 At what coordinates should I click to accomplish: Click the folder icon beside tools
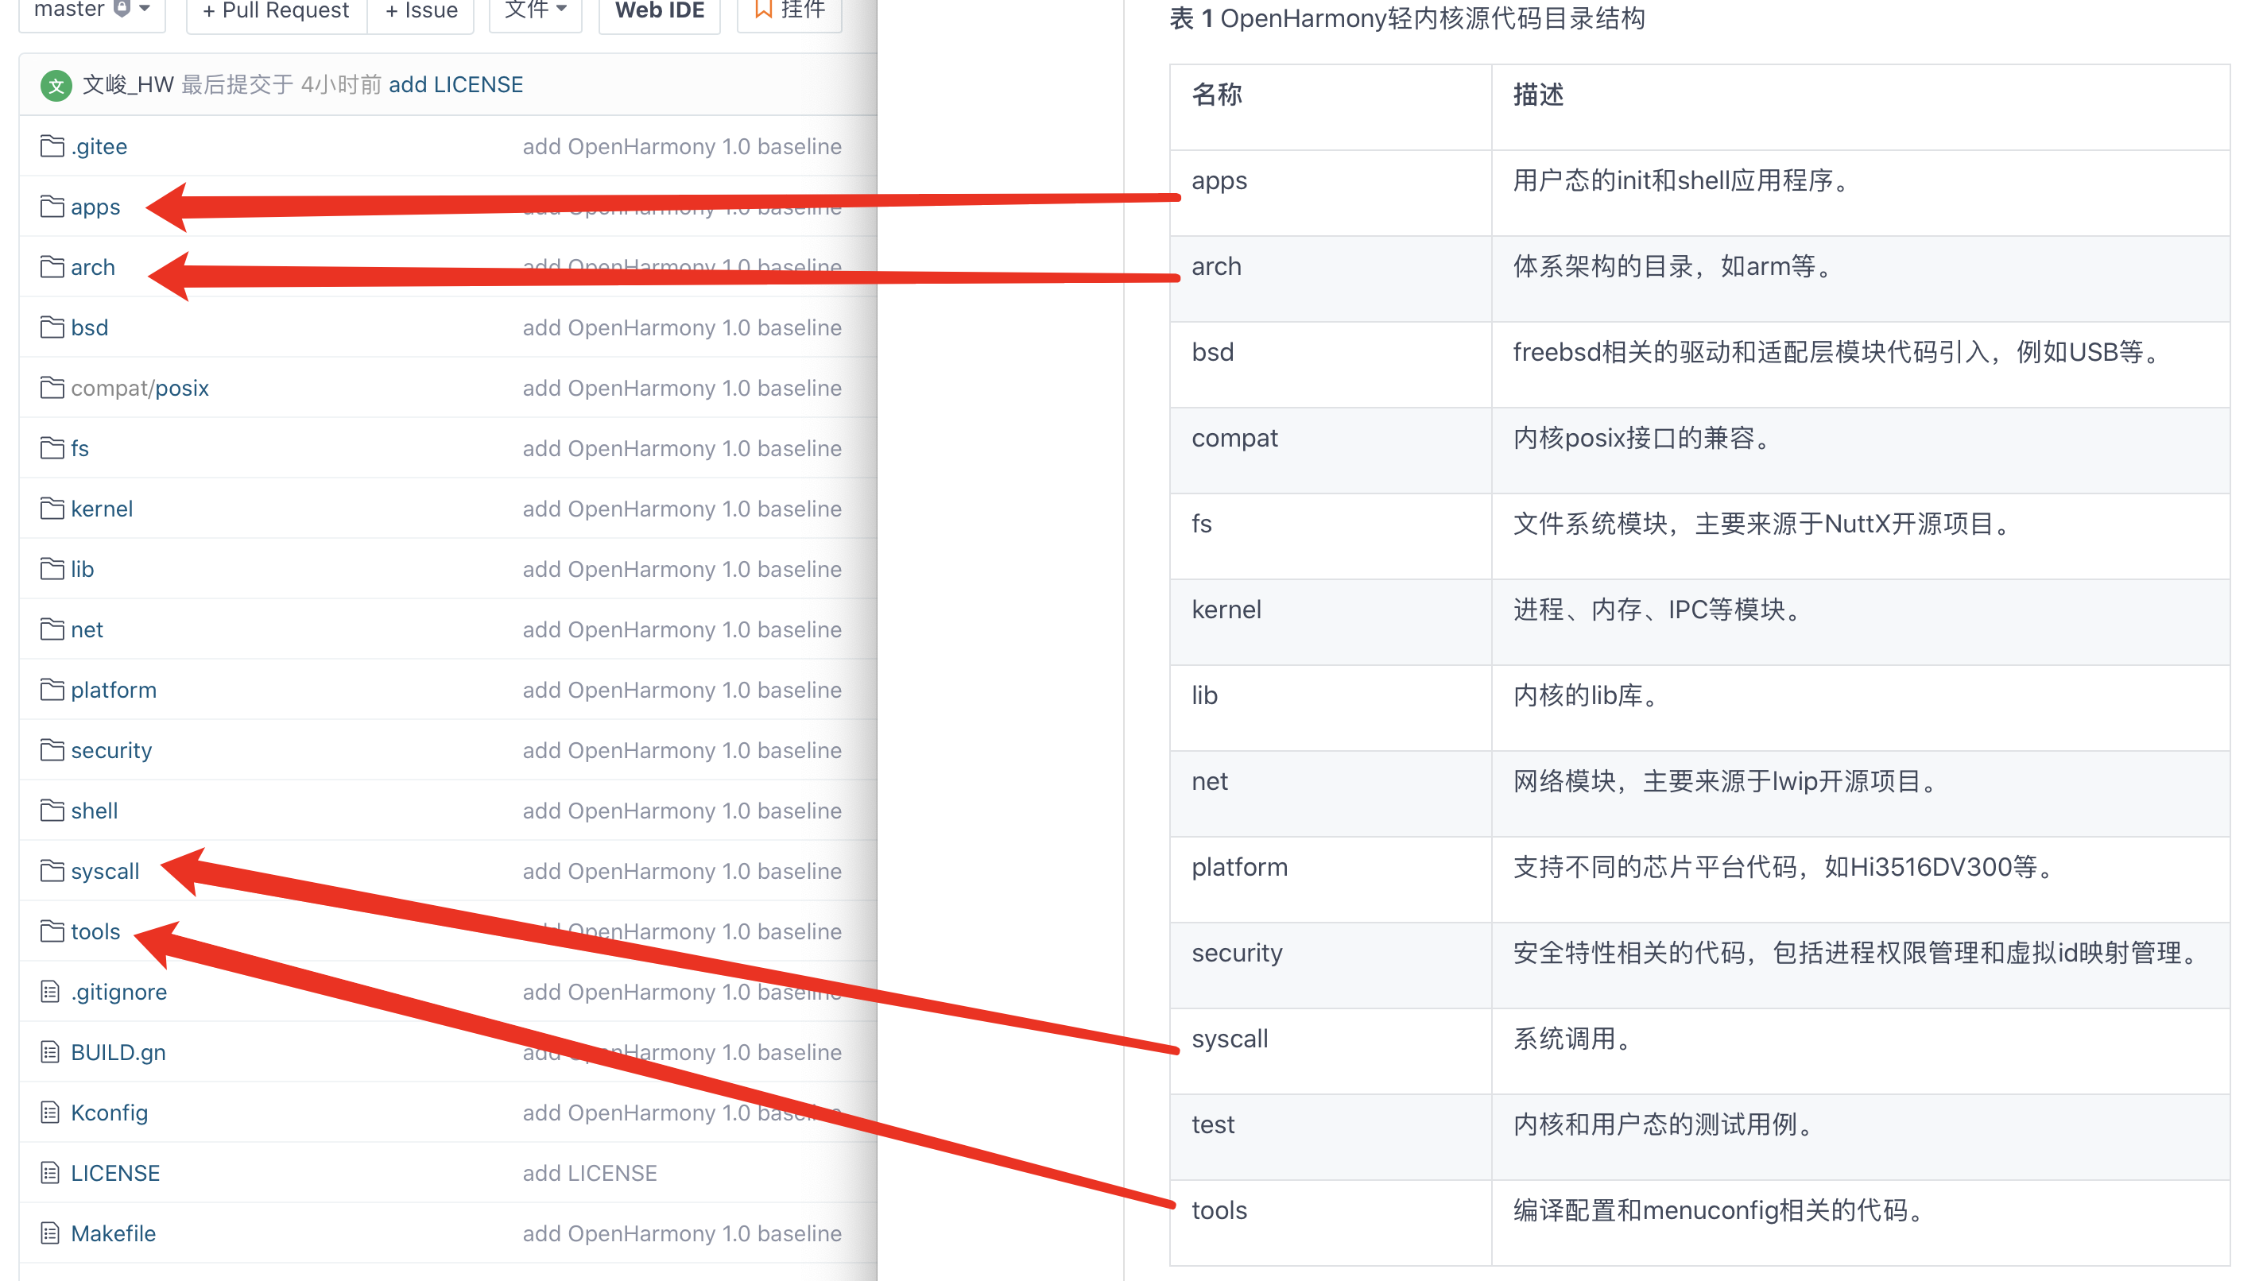52,931
